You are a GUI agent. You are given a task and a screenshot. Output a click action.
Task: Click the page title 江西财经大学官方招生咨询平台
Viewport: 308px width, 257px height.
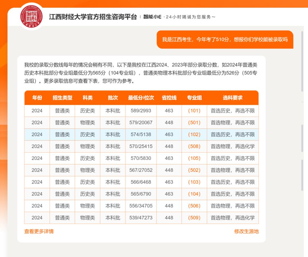(x=93, y=17)
